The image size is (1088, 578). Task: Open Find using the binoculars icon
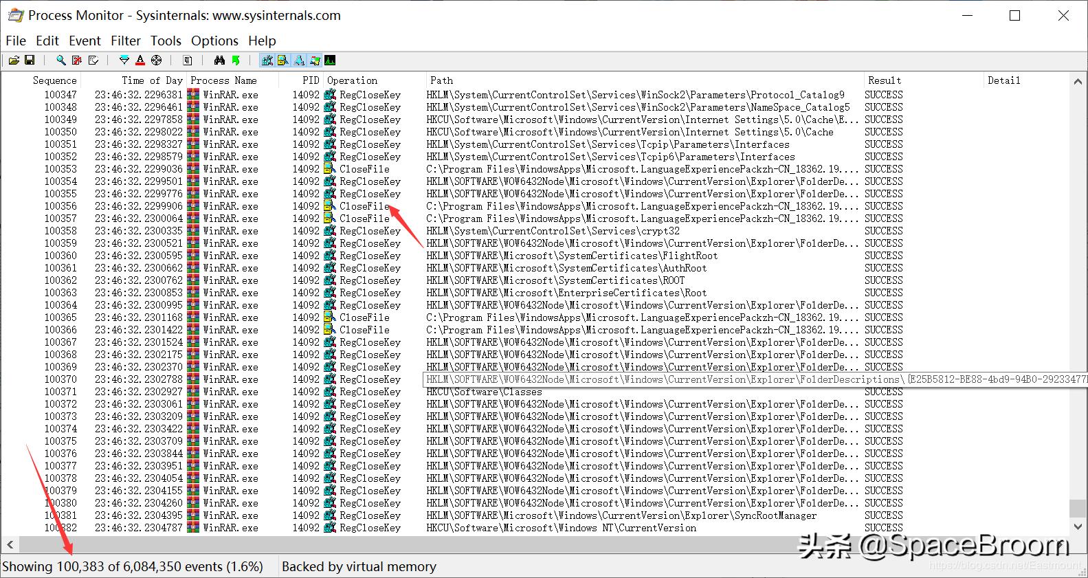click(219, 60)
